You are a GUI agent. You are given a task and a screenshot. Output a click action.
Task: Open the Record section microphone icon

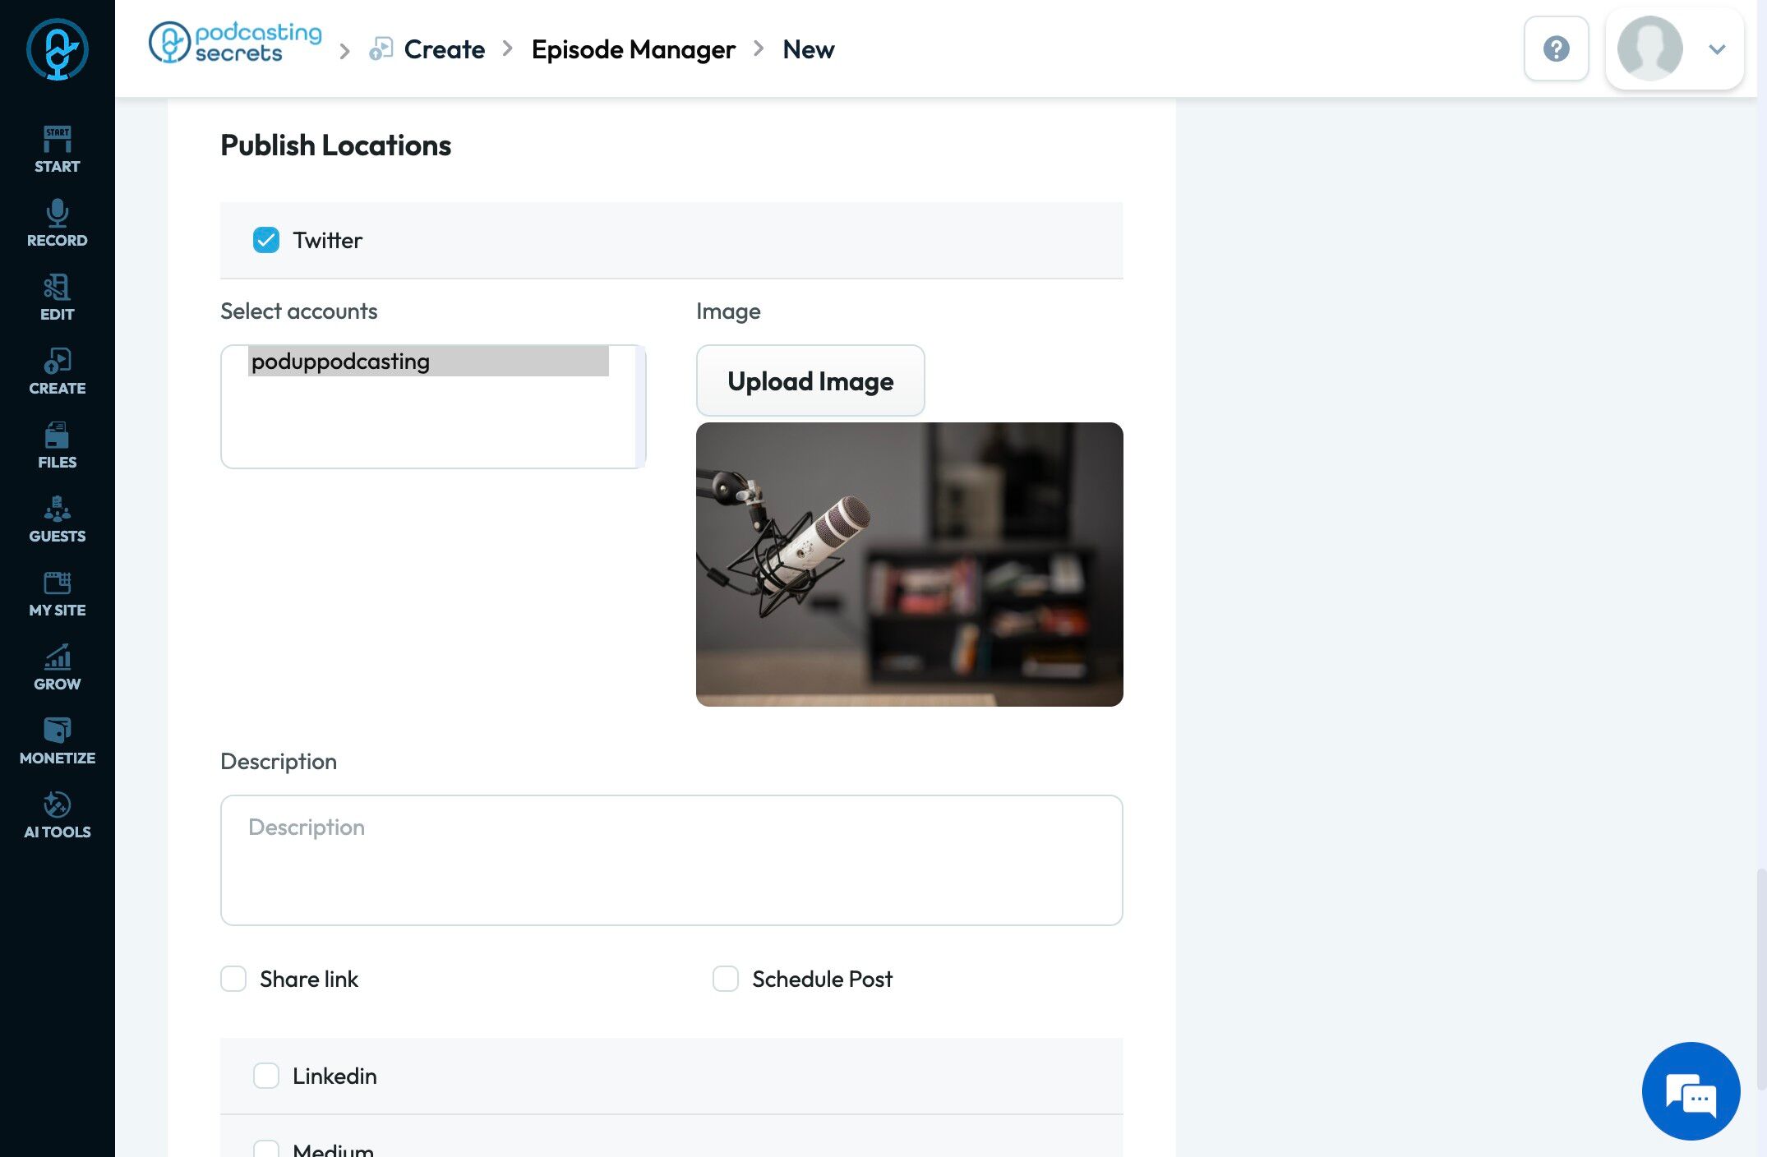(x=57, y=214)
